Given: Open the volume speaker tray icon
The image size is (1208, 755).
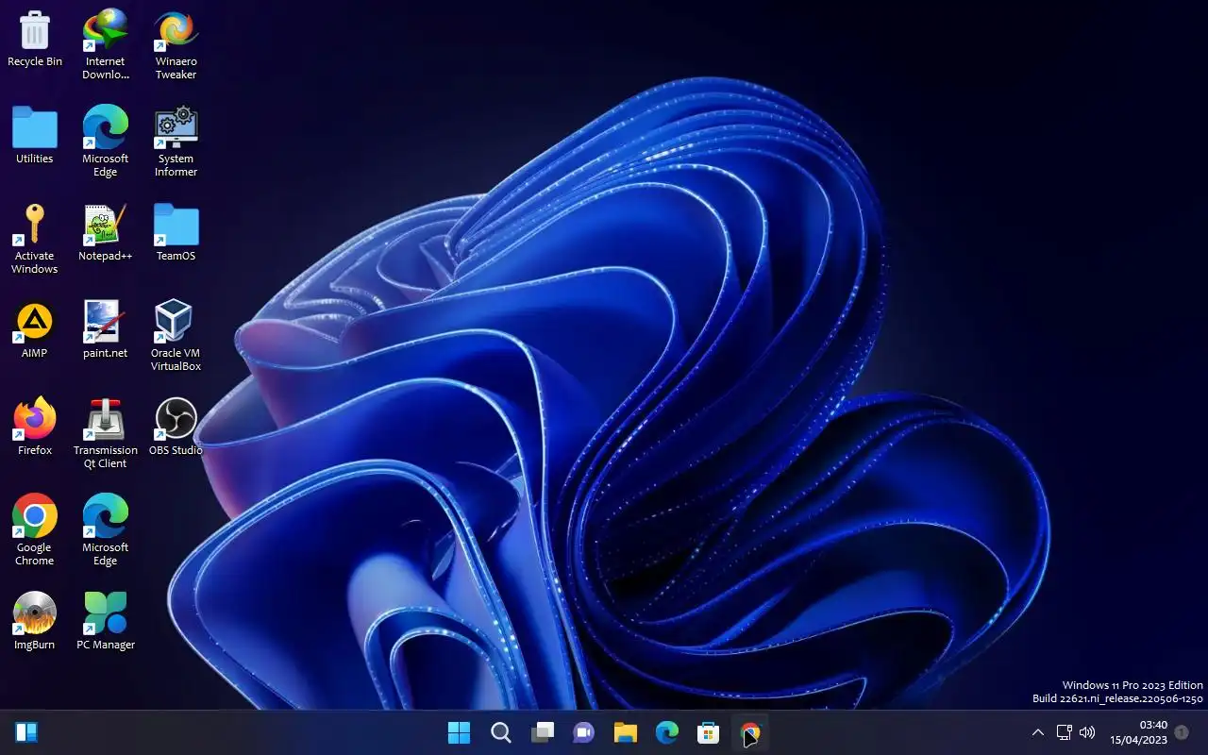Looking at the screenshot, I should point(1087,732).
